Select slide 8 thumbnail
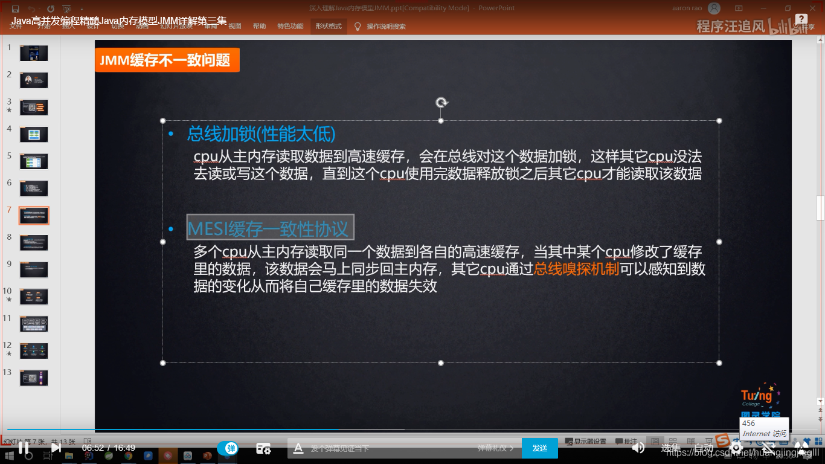Screen dimensions: 825x464 click(34, 243)
